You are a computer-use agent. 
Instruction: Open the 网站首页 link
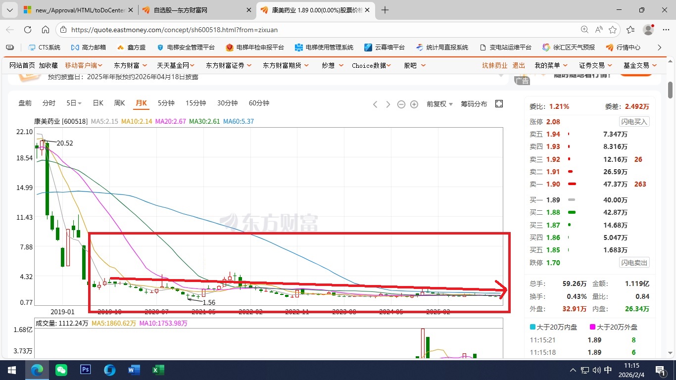pos(22,65)
